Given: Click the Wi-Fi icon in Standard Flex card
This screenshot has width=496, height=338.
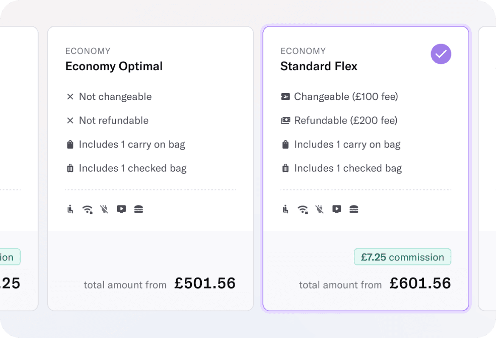Looking at the screenshot, I should click(303, 209).
